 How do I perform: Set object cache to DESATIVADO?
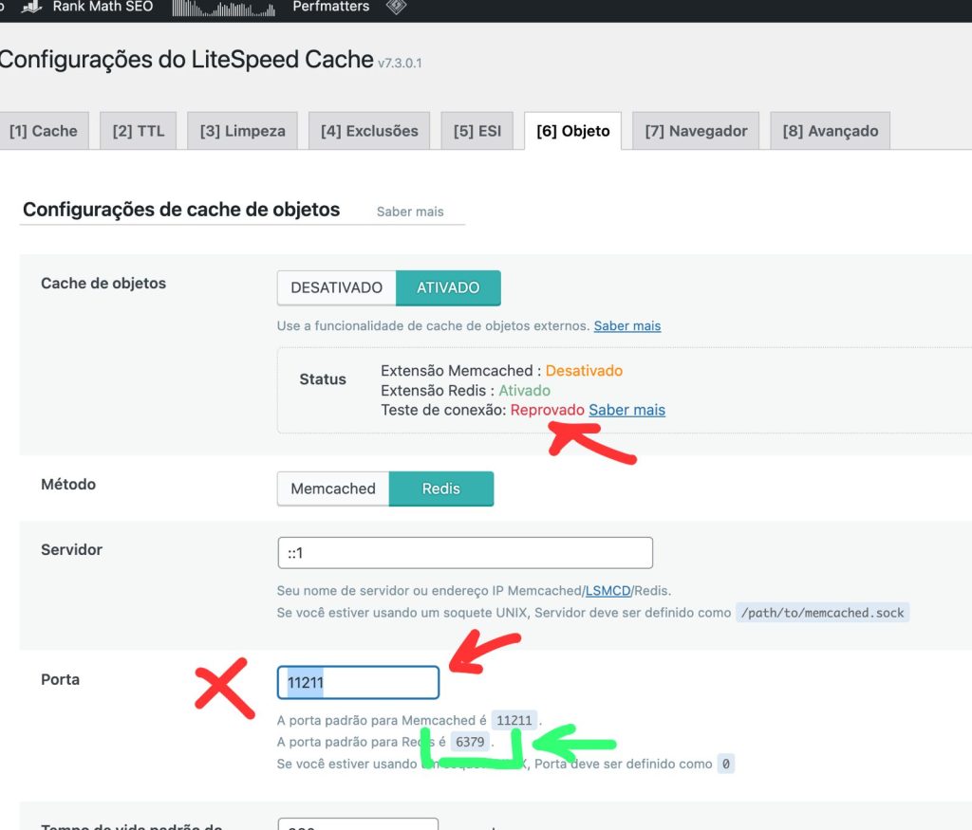tap(336, 287)
